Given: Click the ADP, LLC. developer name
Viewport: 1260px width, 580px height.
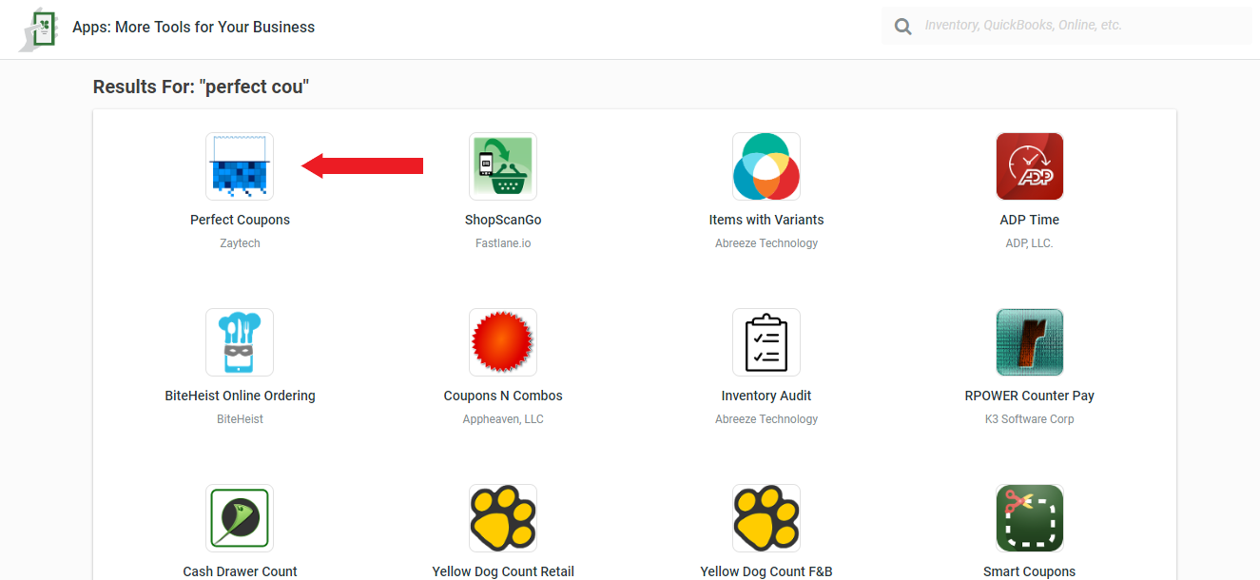Looking at the screenshot, I should click(1030, 243).
